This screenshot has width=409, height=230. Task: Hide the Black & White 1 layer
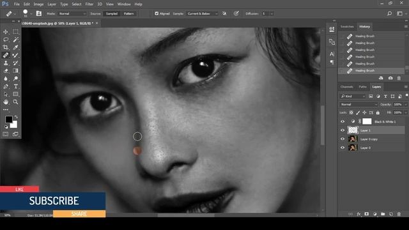[343, 121]
